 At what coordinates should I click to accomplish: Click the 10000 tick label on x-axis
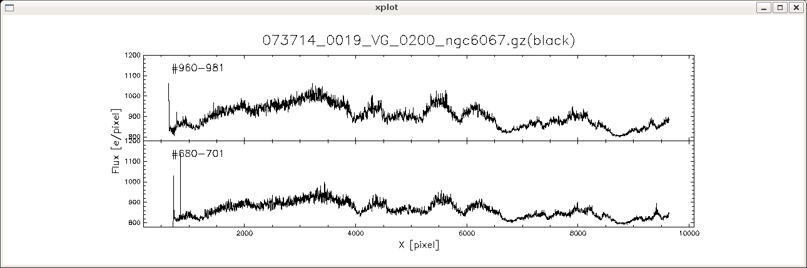[x=689, y=234]
